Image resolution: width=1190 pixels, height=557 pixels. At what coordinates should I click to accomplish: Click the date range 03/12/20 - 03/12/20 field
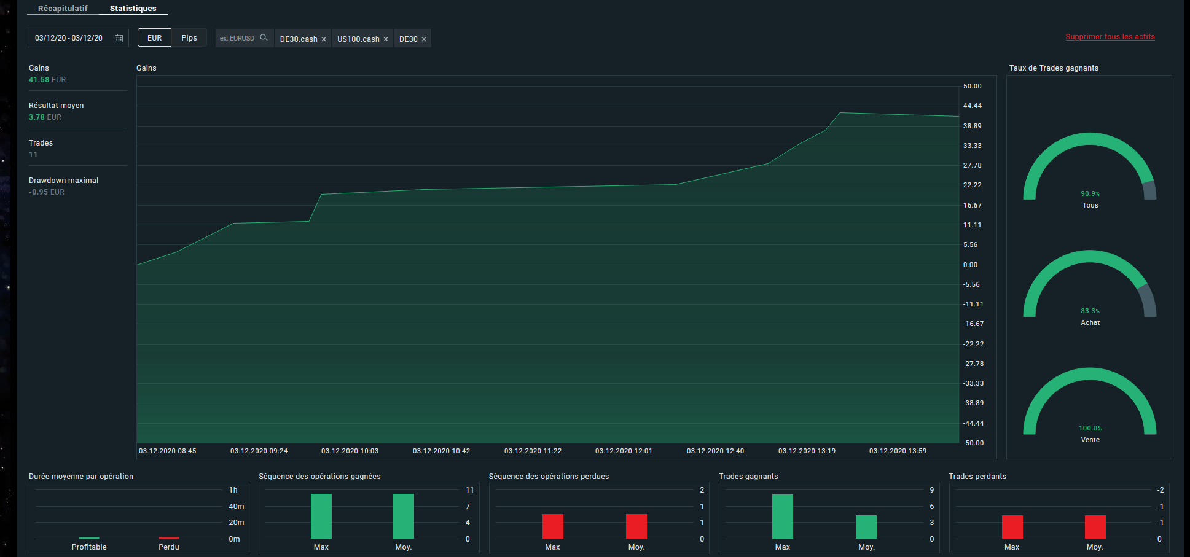coord(69,38)
